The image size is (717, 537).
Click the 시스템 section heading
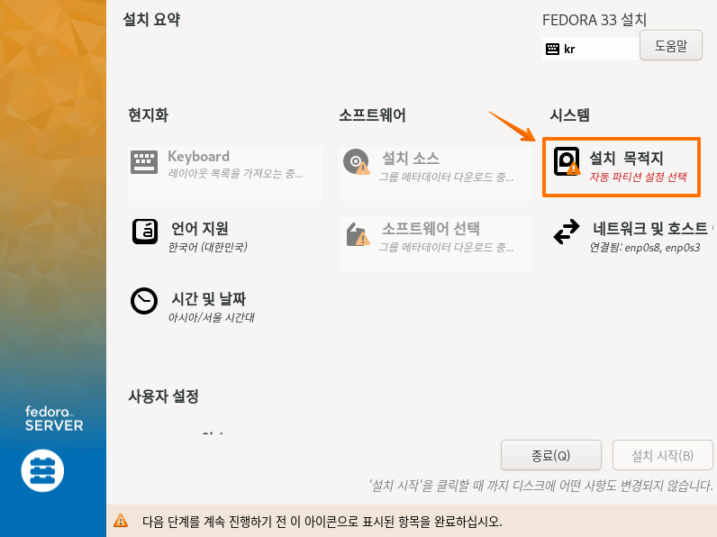click(x=569, y=114)
